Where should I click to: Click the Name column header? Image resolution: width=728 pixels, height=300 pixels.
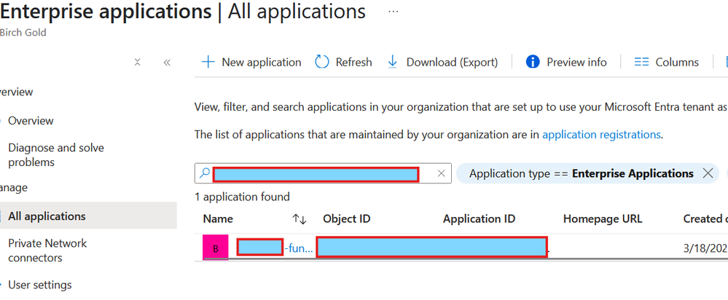point(218,219)
